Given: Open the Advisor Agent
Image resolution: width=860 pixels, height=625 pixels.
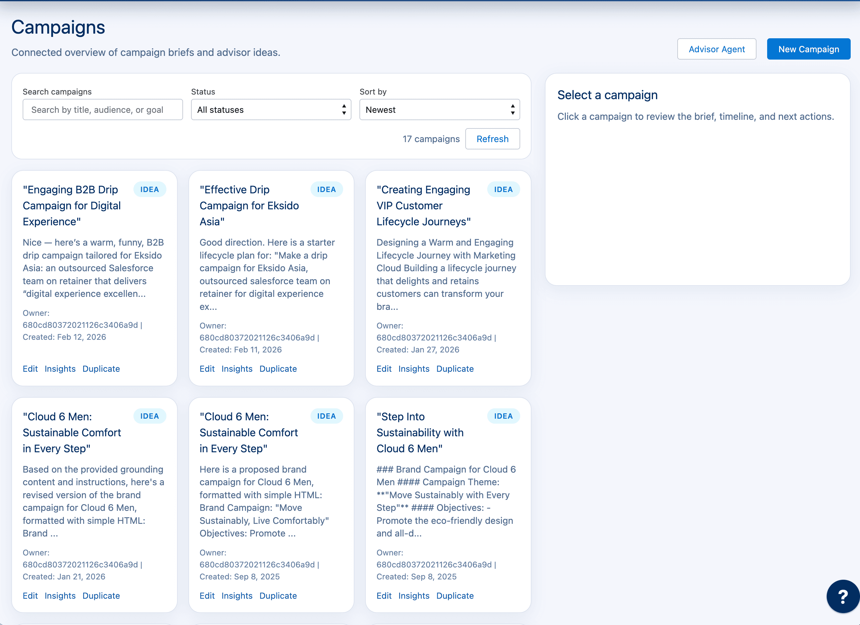Looking at the screenshot, I should click(x=716, y=49).
